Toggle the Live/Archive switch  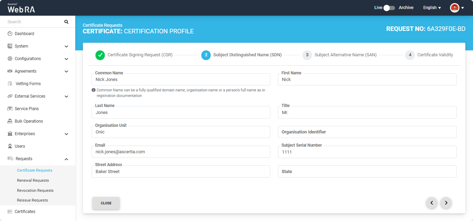[x=389, y=8]
